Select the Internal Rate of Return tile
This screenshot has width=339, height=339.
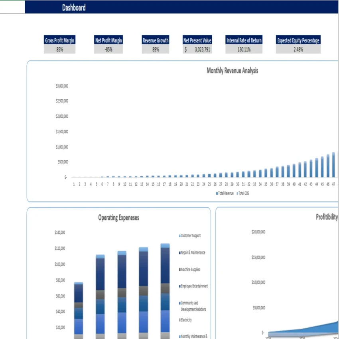coord(244,44)
